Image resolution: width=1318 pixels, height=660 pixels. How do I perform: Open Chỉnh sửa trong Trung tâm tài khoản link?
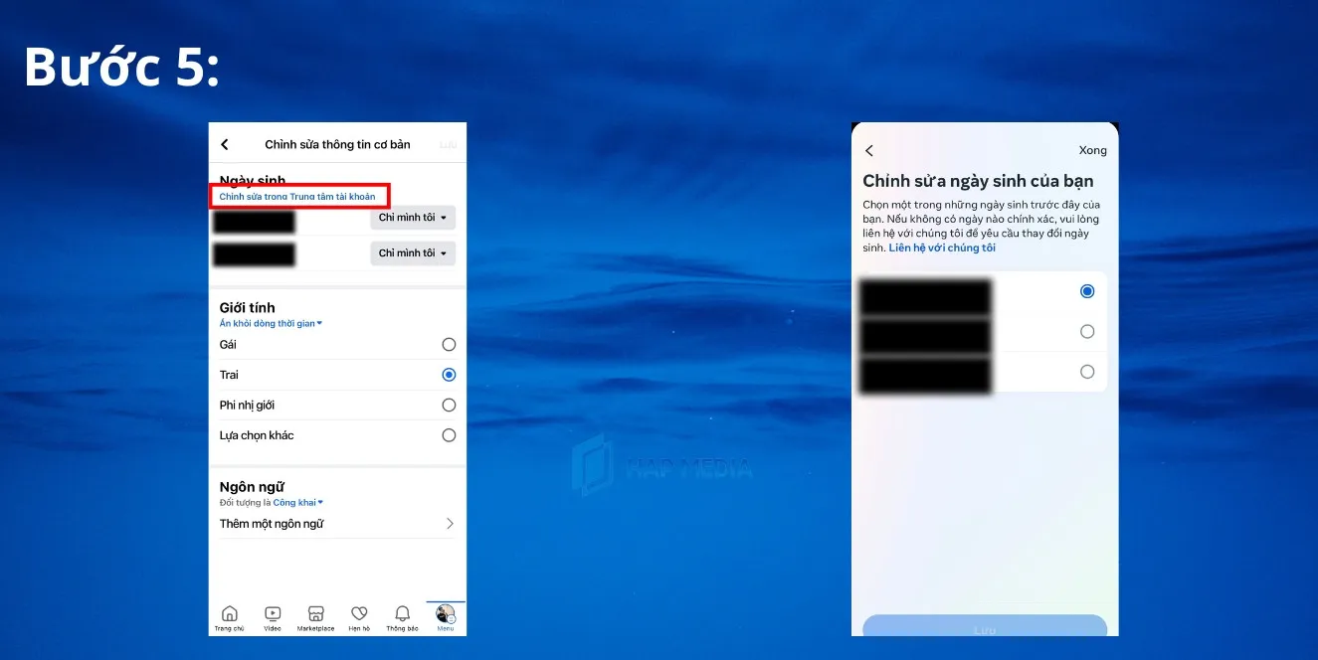tap(300, 196)
